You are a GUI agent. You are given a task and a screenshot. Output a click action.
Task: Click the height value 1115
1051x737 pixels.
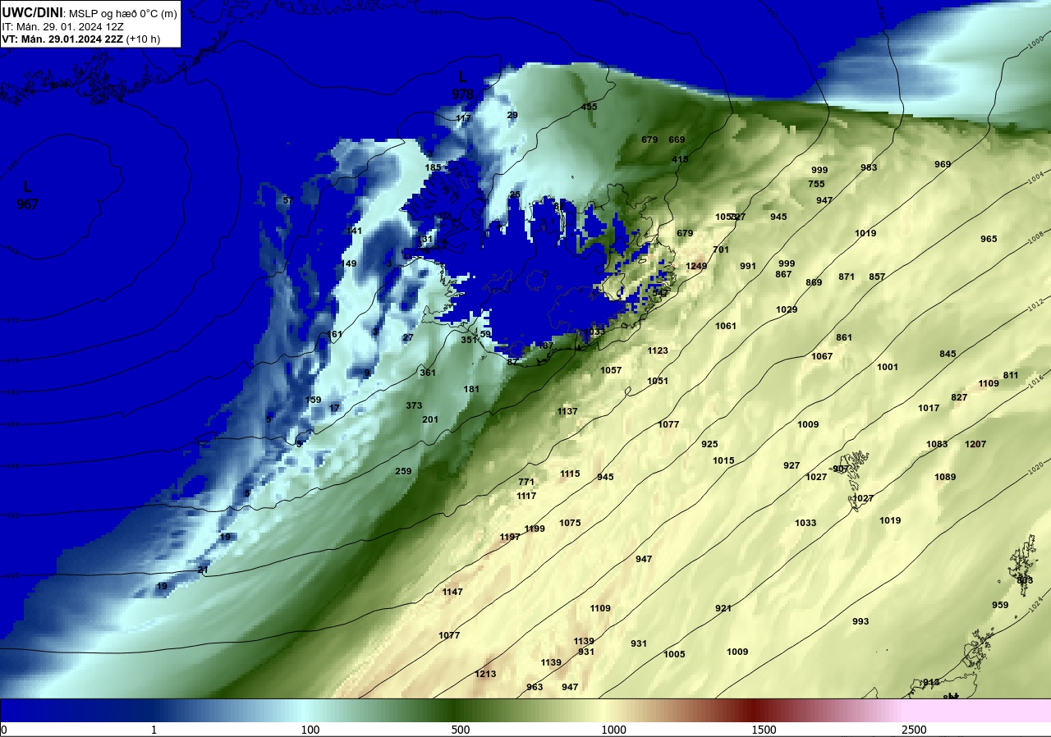[x=570, y=474]
